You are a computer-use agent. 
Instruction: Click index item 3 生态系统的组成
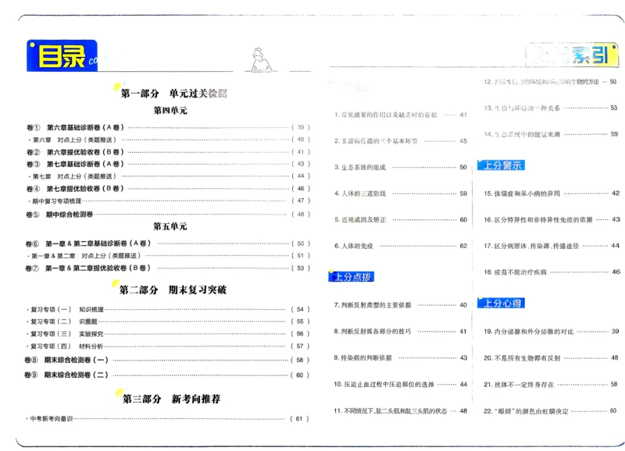(400, 167)
